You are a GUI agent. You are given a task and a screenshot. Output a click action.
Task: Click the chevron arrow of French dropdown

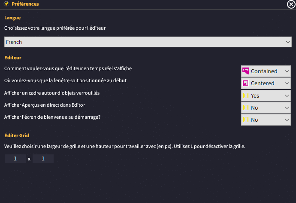pyautogui.click(x=288, y=42)
